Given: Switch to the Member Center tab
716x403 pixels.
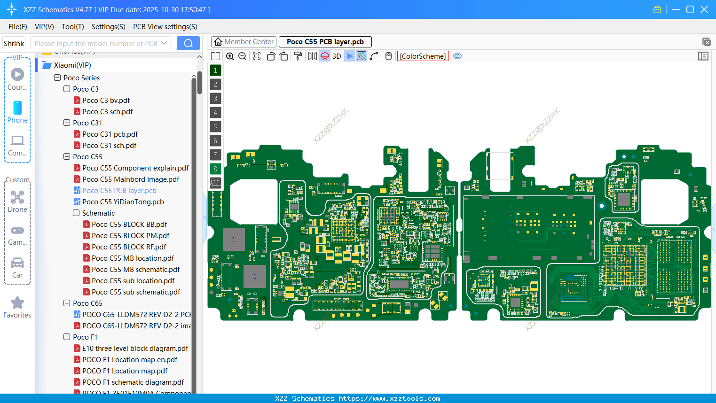Looking at the screenshot, I should pos(243,41).
